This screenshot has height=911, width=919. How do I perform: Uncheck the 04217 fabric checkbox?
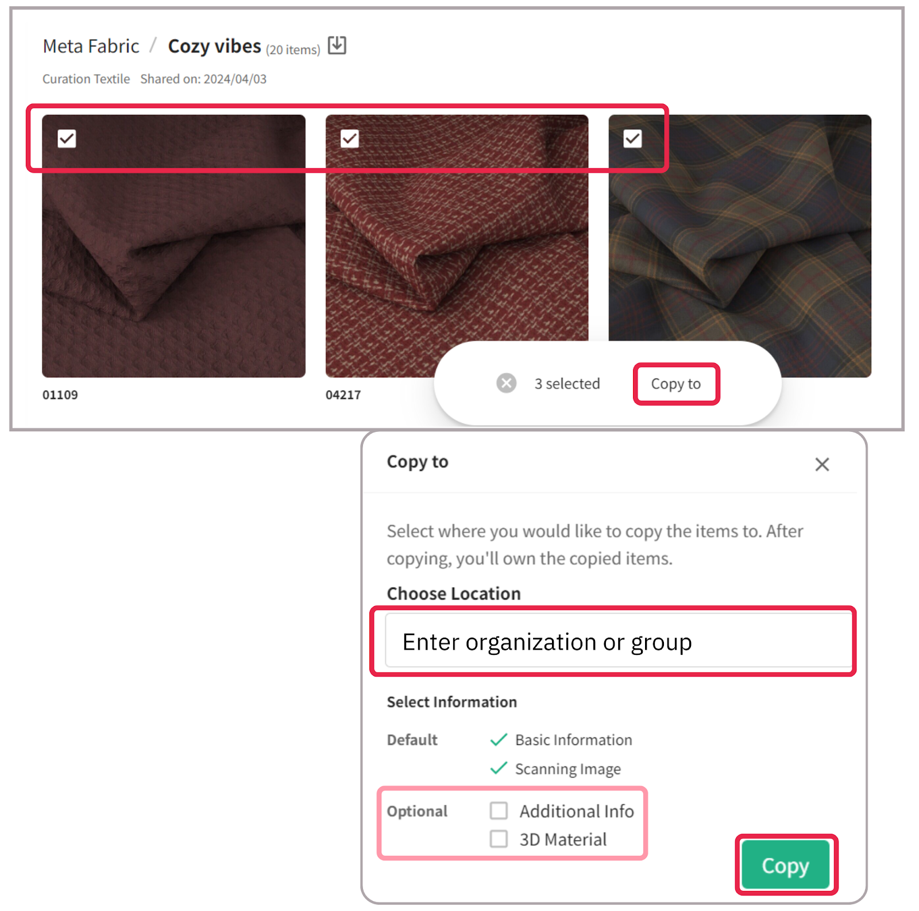[350, 138]
